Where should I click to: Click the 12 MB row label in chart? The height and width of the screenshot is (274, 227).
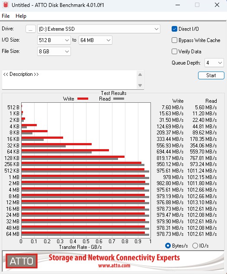(x=13, y=202)
